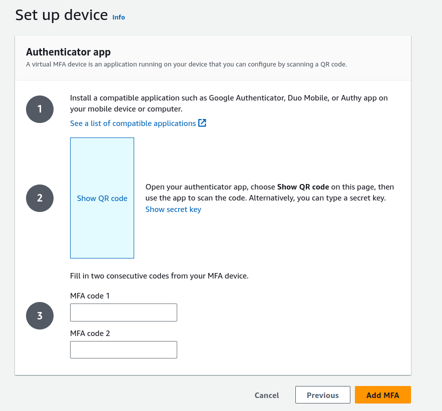This screenshot has height=411, width=442.
Task: Click the step 1 numbered circle
Action: (x=40, y=109)
